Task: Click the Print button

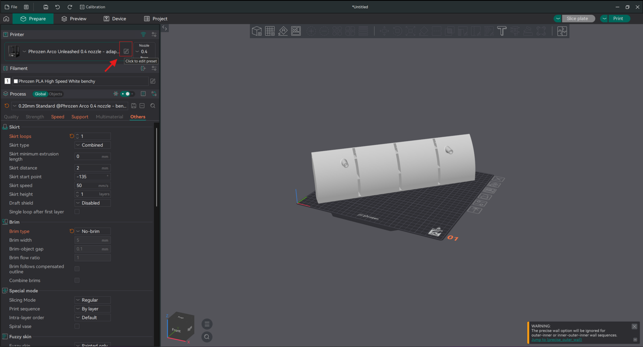Action: (618, 18)
